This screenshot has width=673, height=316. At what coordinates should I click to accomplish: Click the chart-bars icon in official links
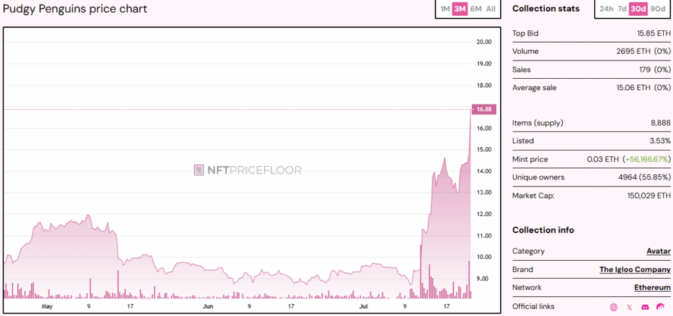pos(661,307)
